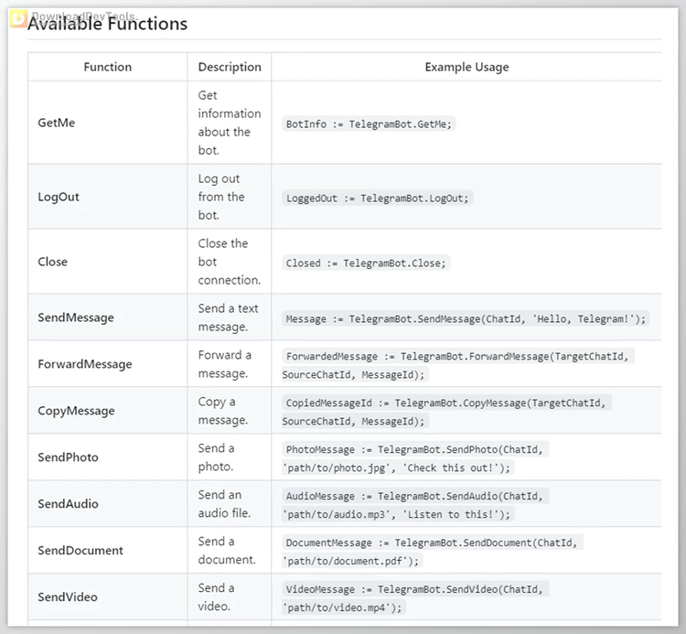Click the 'Description' column header
Image resolution: width=686 pixels, height=634 pixels.
230,67
